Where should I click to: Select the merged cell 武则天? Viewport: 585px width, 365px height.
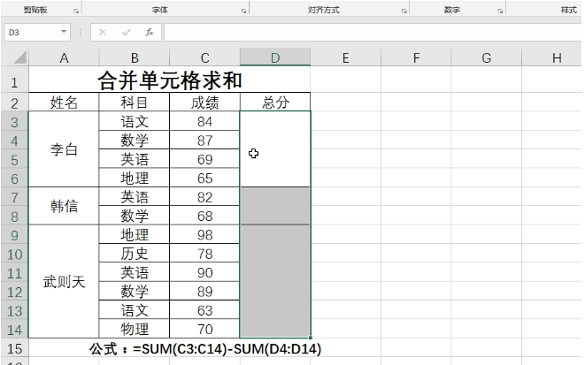point(64,282)
